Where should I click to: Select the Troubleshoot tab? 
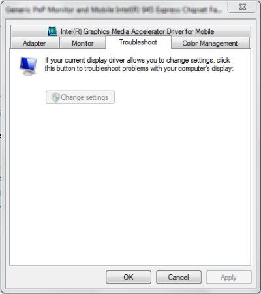(138, 42)
